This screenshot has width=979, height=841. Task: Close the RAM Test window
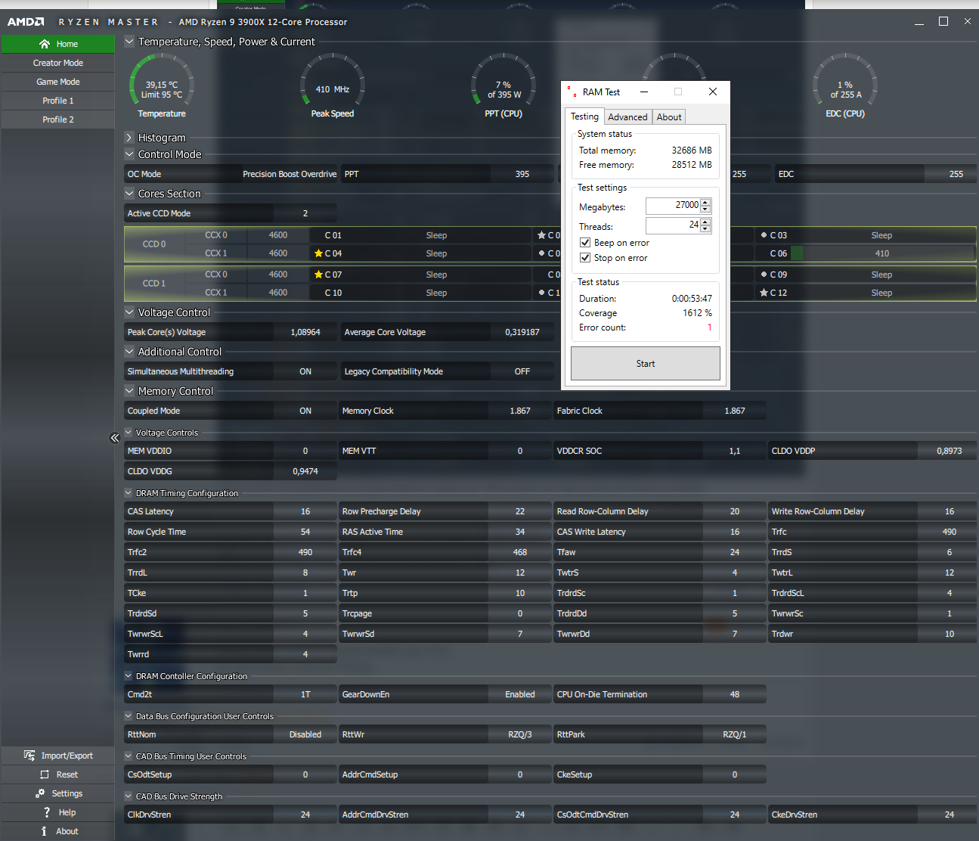coord(712,92)
